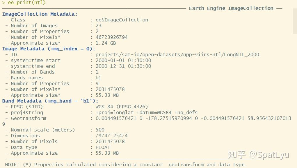297x168 pixels.
Task: Click the proj4string +proj=longlat value
Action: click(x=146, y=112)
